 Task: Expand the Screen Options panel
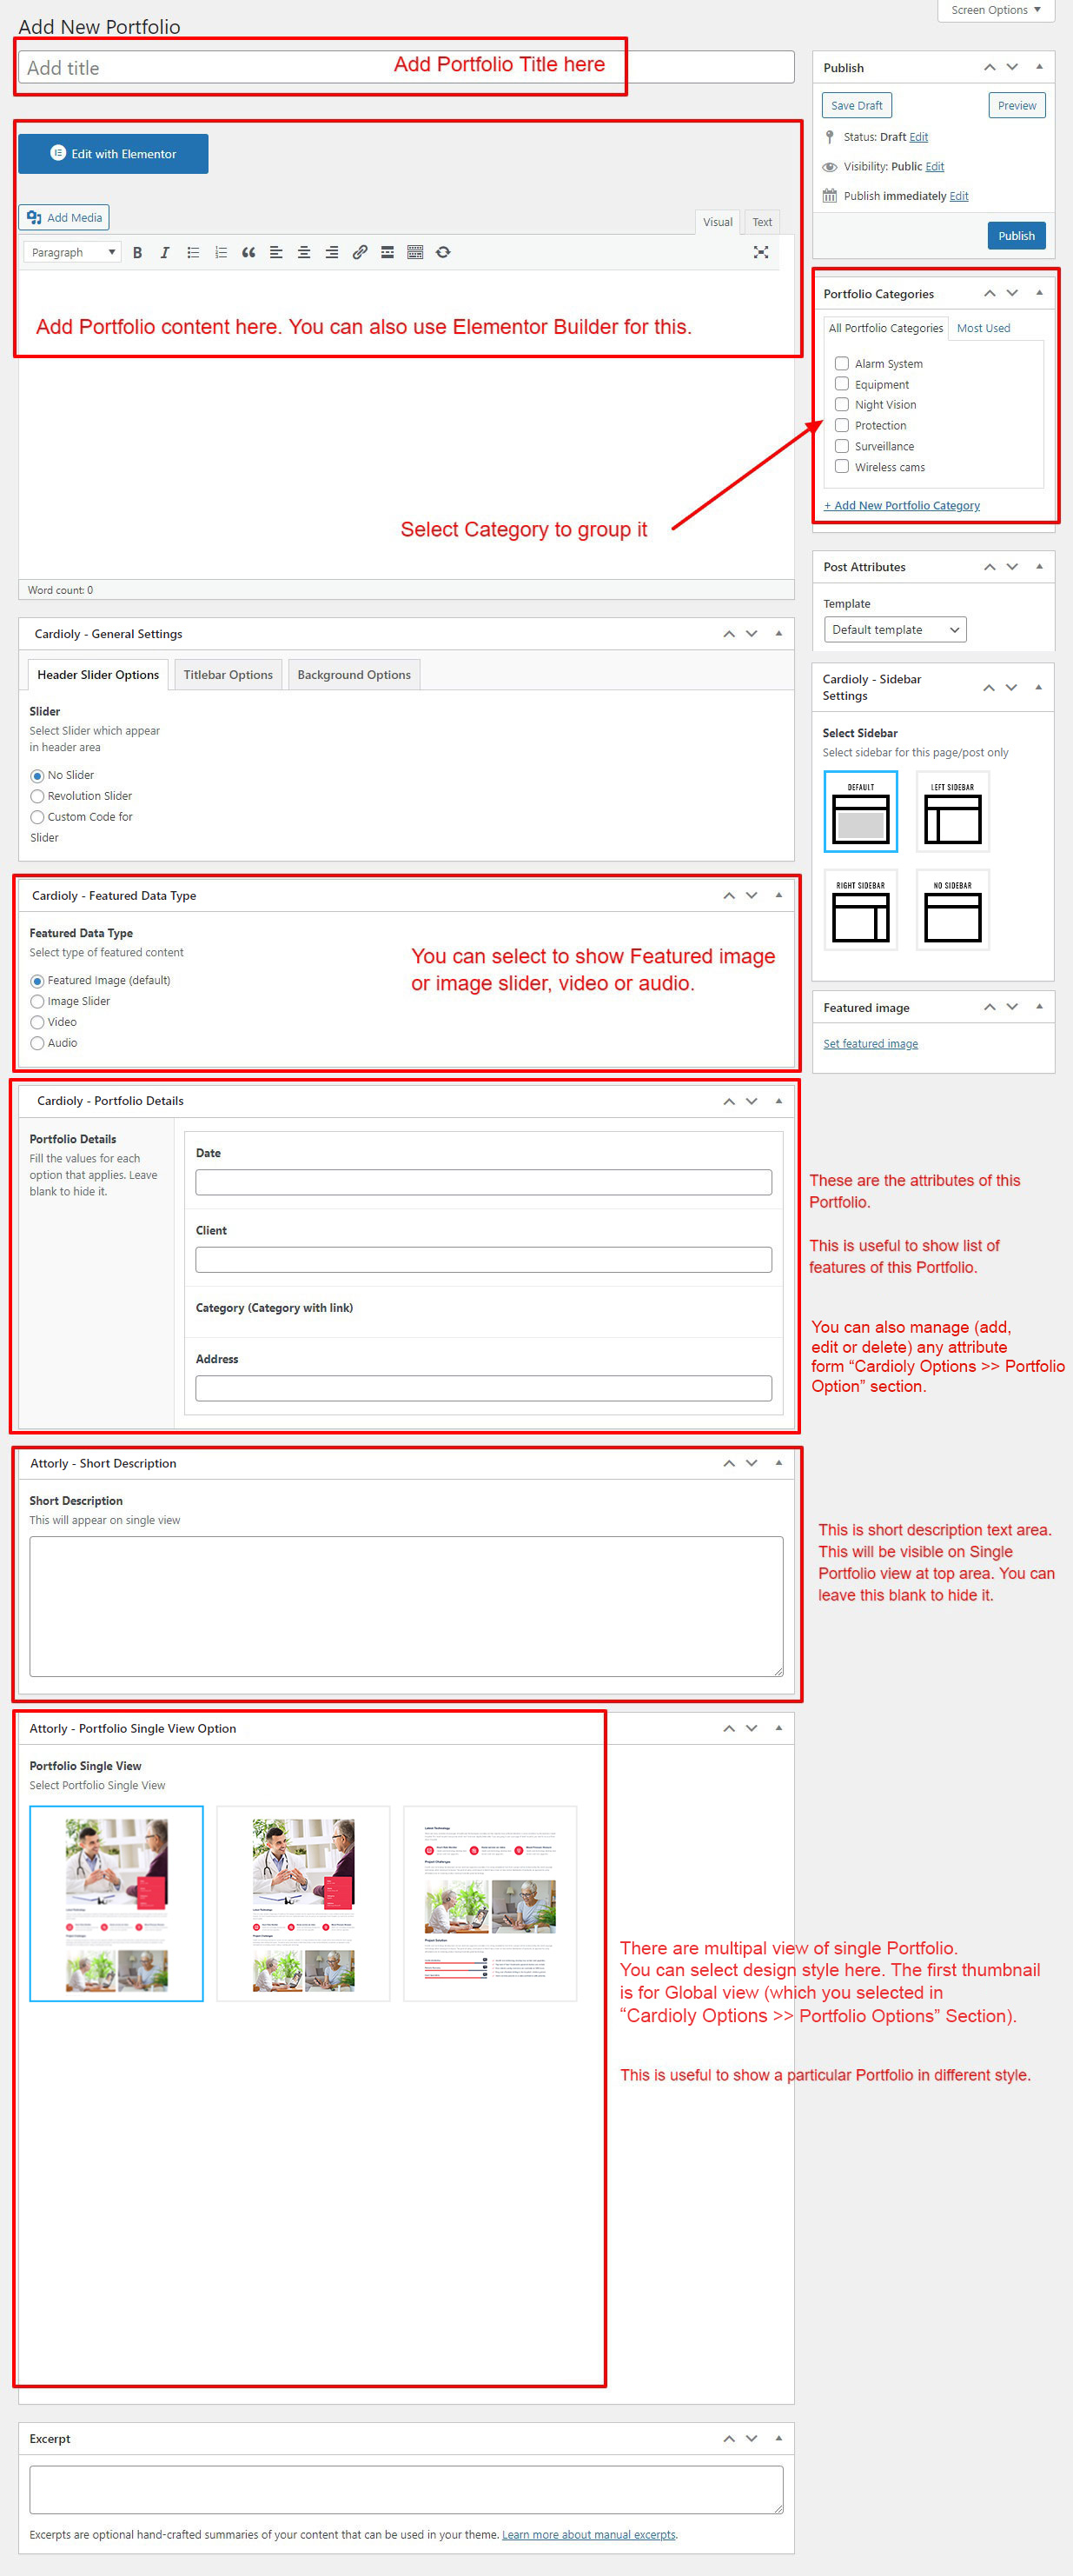995,10
